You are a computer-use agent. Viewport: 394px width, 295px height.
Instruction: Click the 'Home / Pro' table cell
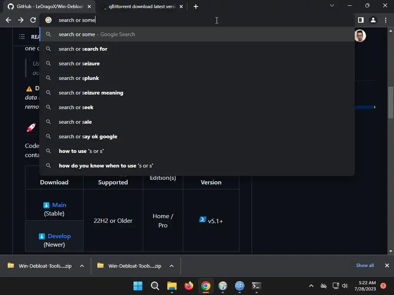pos(163,220)
